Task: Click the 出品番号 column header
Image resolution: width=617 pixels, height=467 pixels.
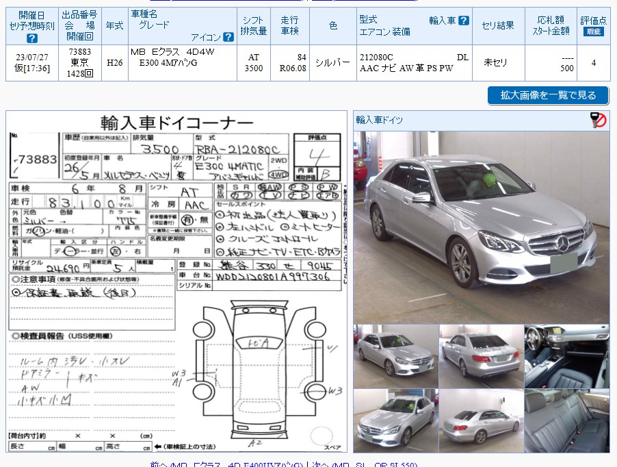Action: pyautogui.click(x=80, y=26)
